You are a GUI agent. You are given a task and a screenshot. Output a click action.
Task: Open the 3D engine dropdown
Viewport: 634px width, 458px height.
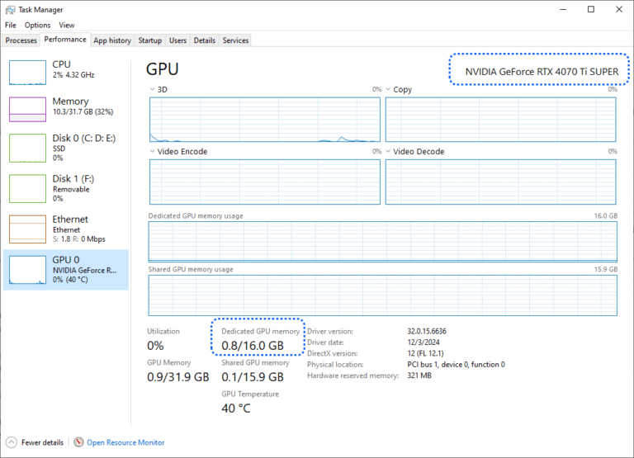153,89
